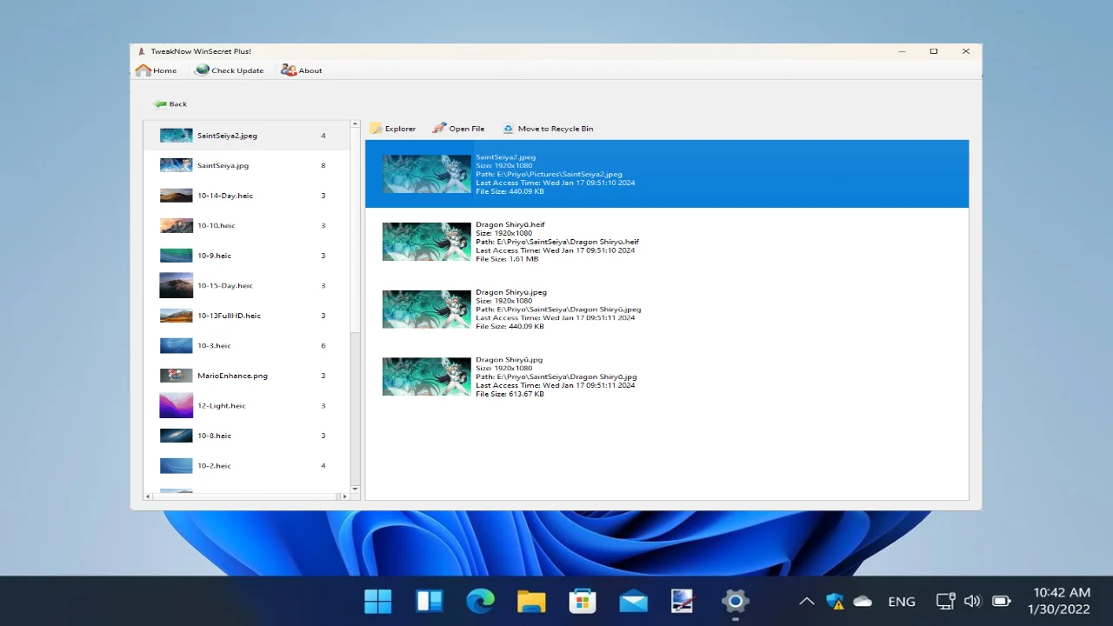
Task: Click thumbnail of 12-Light.heic
Action: (177, 405)
